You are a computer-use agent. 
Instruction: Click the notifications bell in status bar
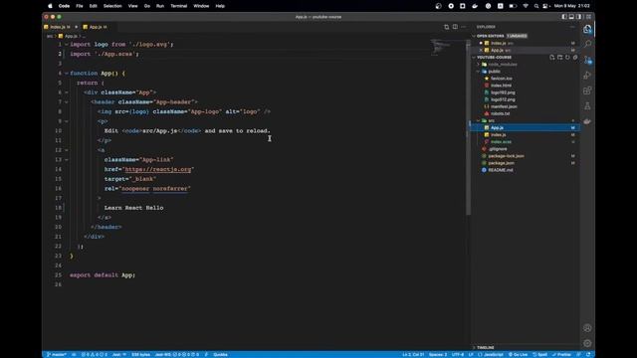coord(588,354)
